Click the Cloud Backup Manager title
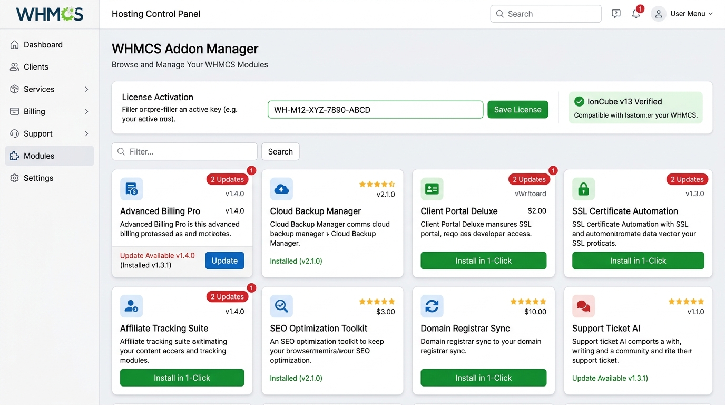 click(x=316, y=211)
